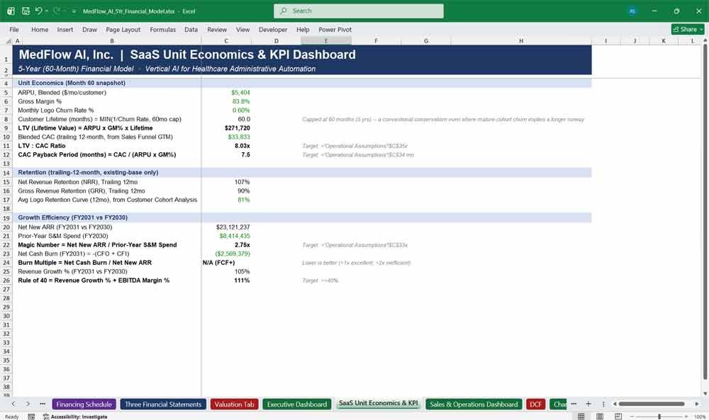Image resolution: width=709 pixels, height=420 pixels.
Task: Undo the last action
Action: tap(38, 11)
